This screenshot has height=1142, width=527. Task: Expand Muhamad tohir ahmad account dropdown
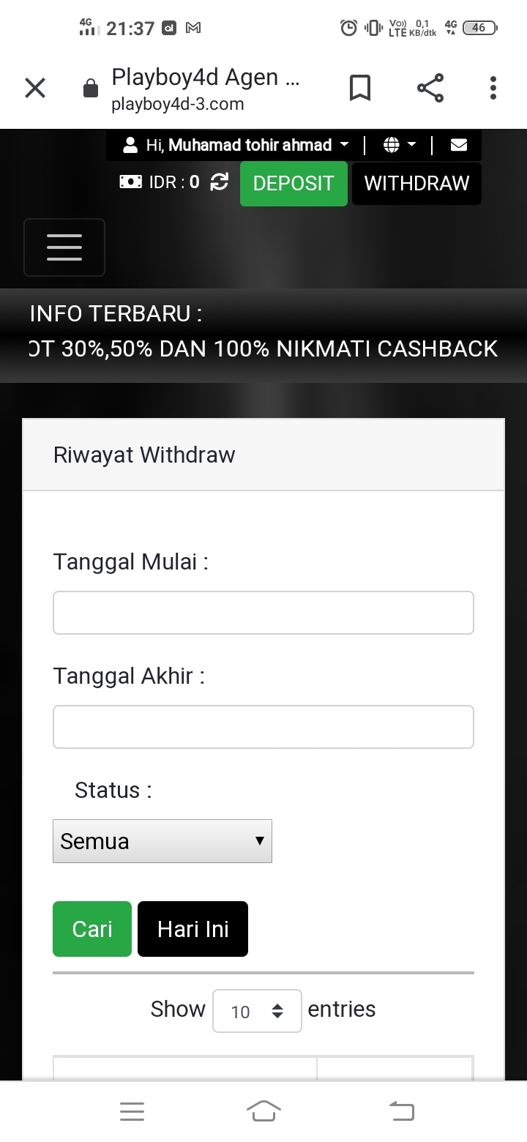(x=237, y=145)
